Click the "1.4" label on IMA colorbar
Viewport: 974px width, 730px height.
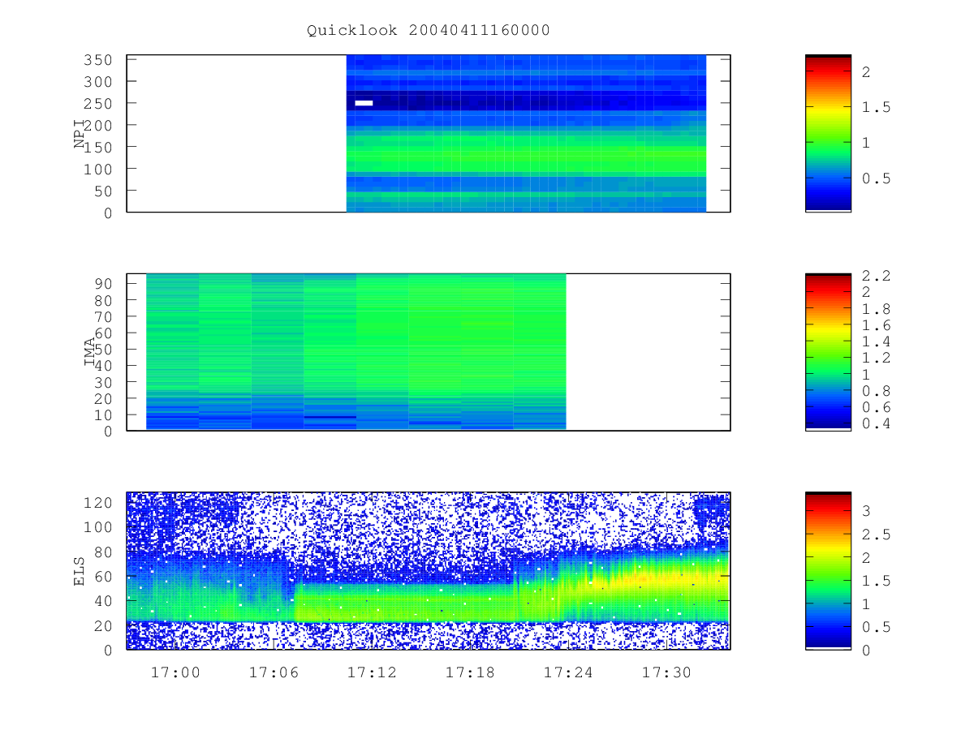click(876, 341)
